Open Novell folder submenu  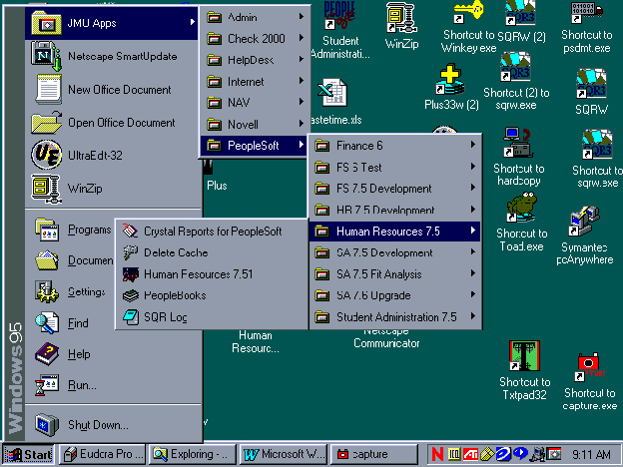(255, 125)
